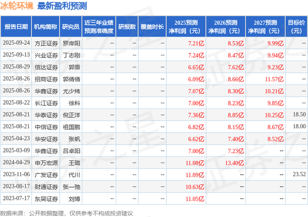308x217 pixels.
Task: Select the 9.99亿 forecast value
Action: click(275, 43)
